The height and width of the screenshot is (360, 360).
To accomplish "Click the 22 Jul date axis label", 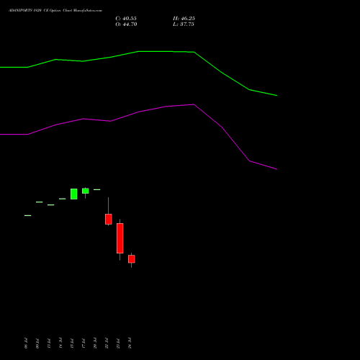I will [107, 343].
